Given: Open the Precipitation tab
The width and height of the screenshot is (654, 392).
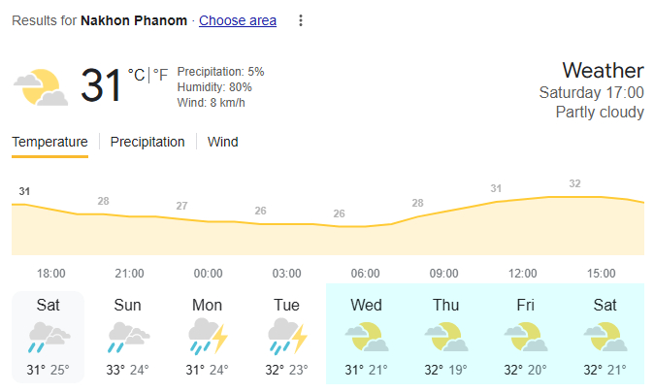Looking at the screenshot, I should [x=147, y=143].
